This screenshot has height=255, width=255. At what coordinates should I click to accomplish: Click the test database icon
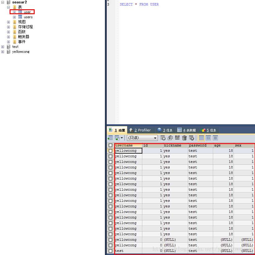8,47
